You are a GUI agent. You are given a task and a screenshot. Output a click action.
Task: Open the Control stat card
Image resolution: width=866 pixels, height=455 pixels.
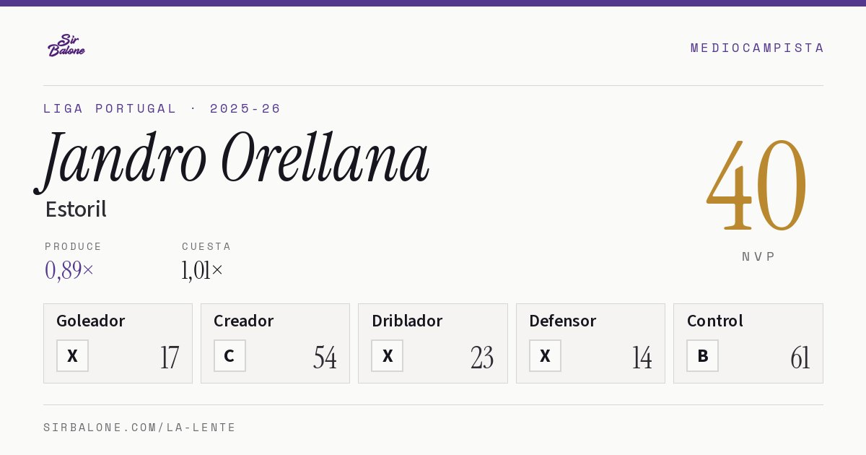pos(748,343)
